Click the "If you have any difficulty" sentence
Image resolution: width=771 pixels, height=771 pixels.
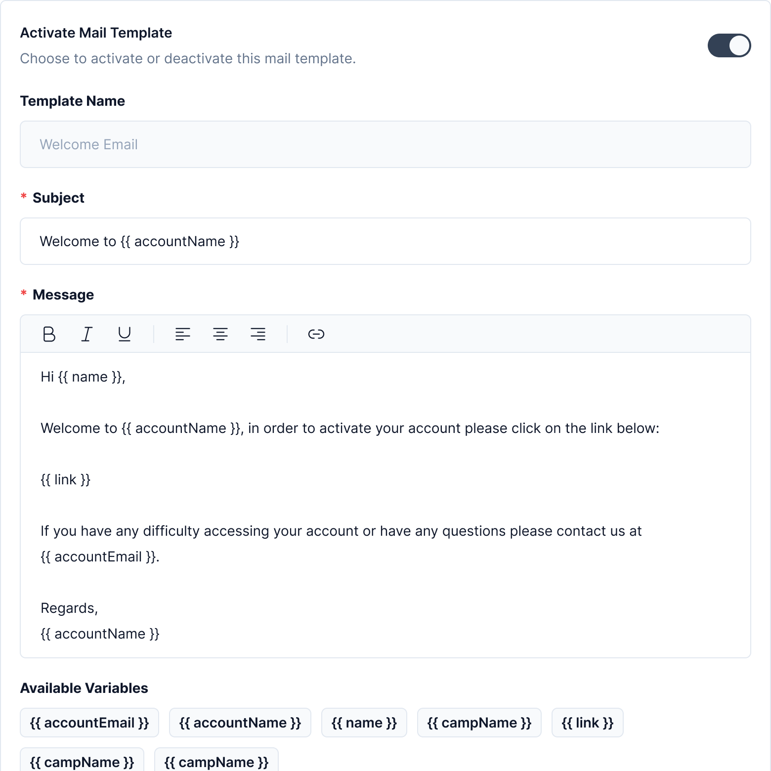341,531
